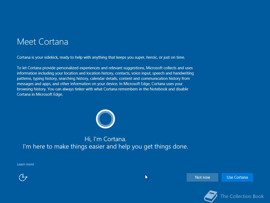Choose Not now to skip Cortana
This screenshot has height=203, width=270.
tap(202, 177)
